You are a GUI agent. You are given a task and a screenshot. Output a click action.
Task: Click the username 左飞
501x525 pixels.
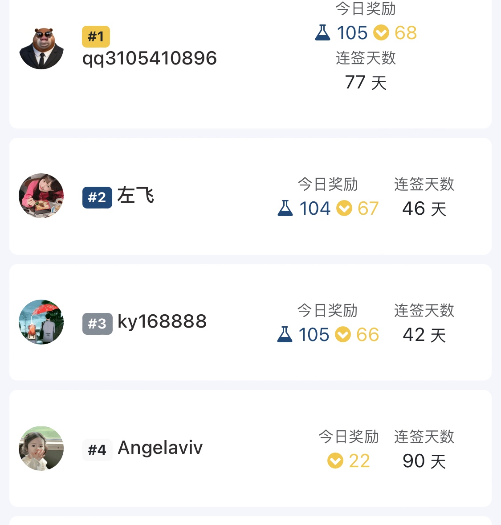(x=136, y=196)
